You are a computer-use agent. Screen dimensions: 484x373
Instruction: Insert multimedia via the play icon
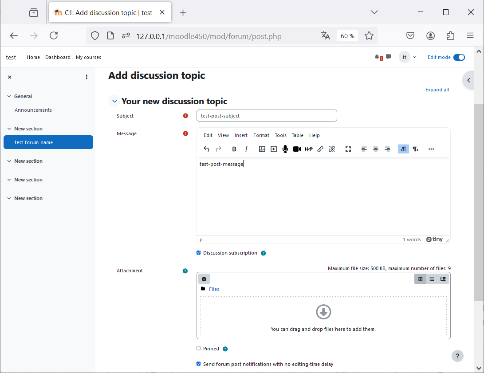273,149
